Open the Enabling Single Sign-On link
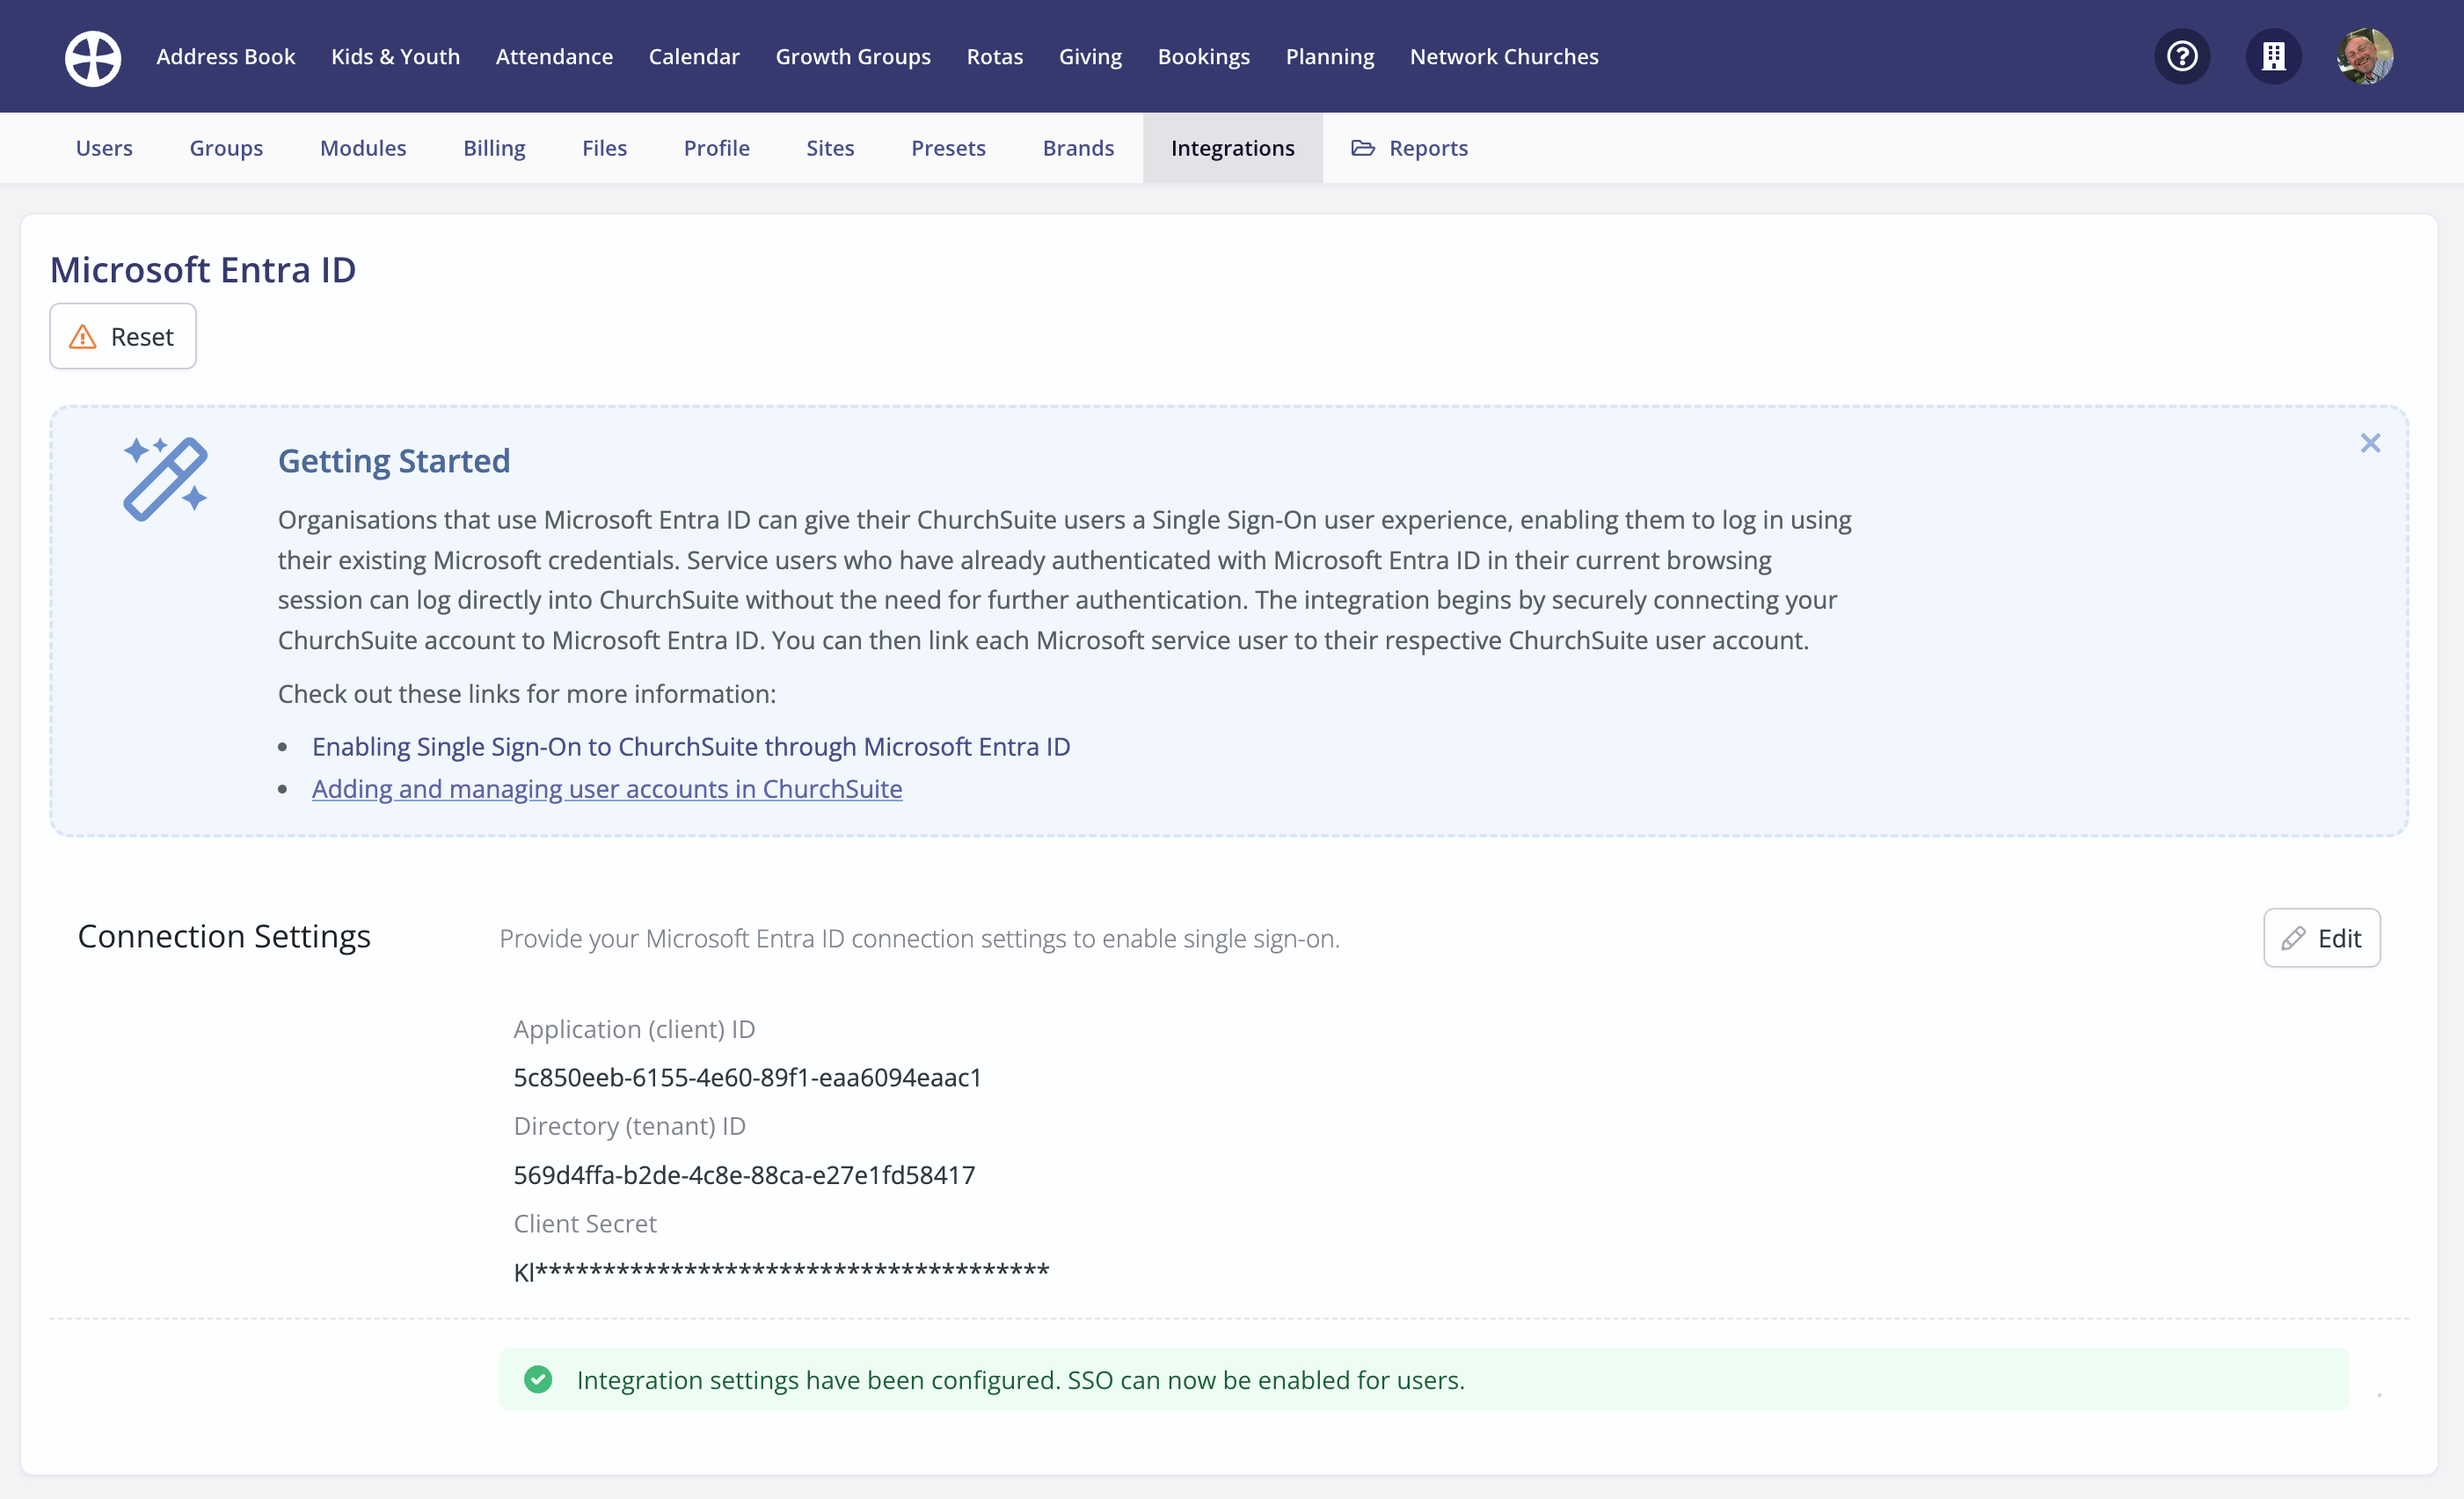 pos(691,747)
